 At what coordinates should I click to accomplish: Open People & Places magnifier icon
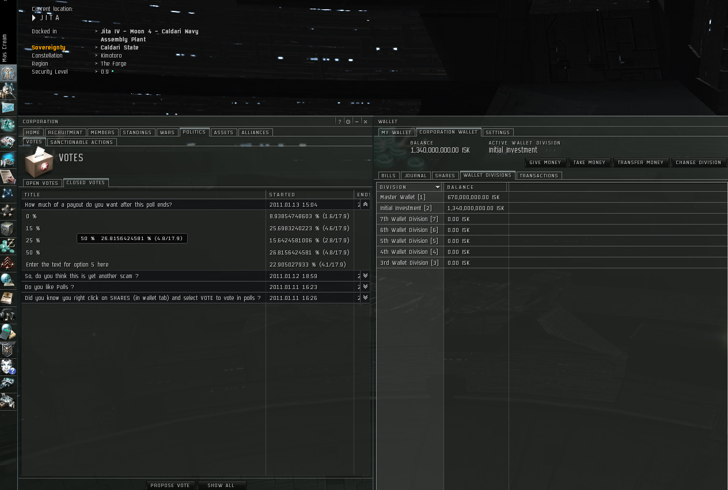[8, 90]
